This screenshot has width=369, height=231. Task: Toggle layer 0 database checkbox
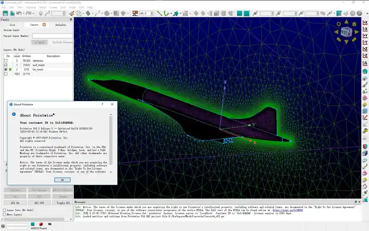point(6,61)
